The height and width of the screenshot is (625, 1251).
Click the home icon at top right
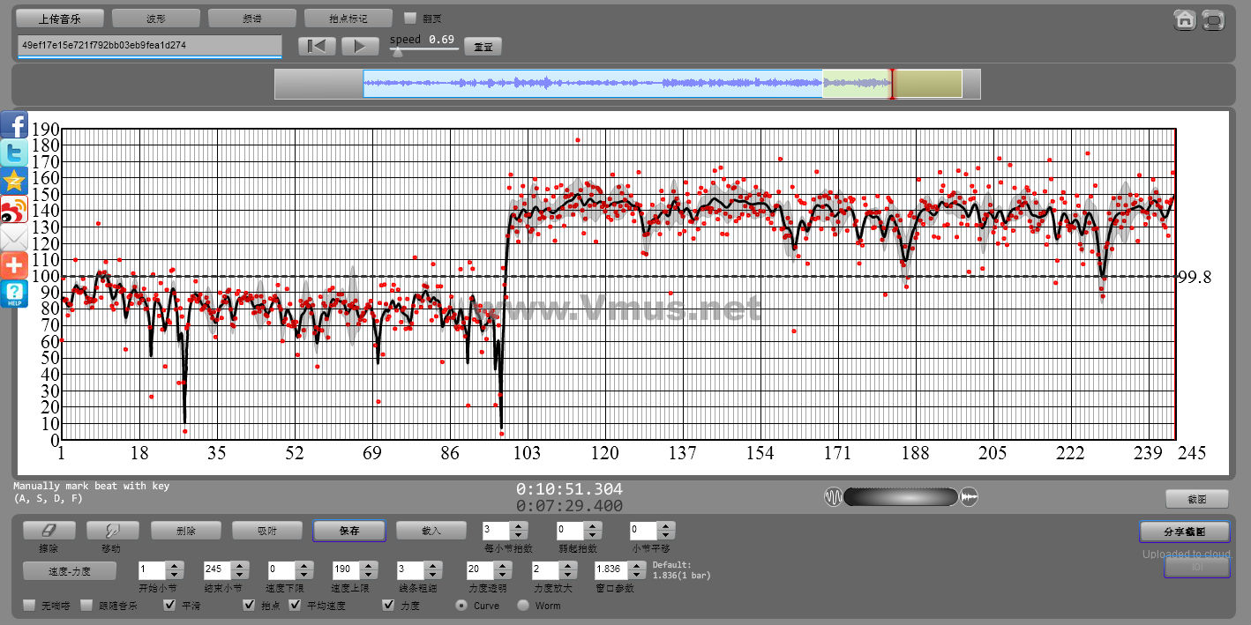pyautogui.click(x=1184, y=19)
